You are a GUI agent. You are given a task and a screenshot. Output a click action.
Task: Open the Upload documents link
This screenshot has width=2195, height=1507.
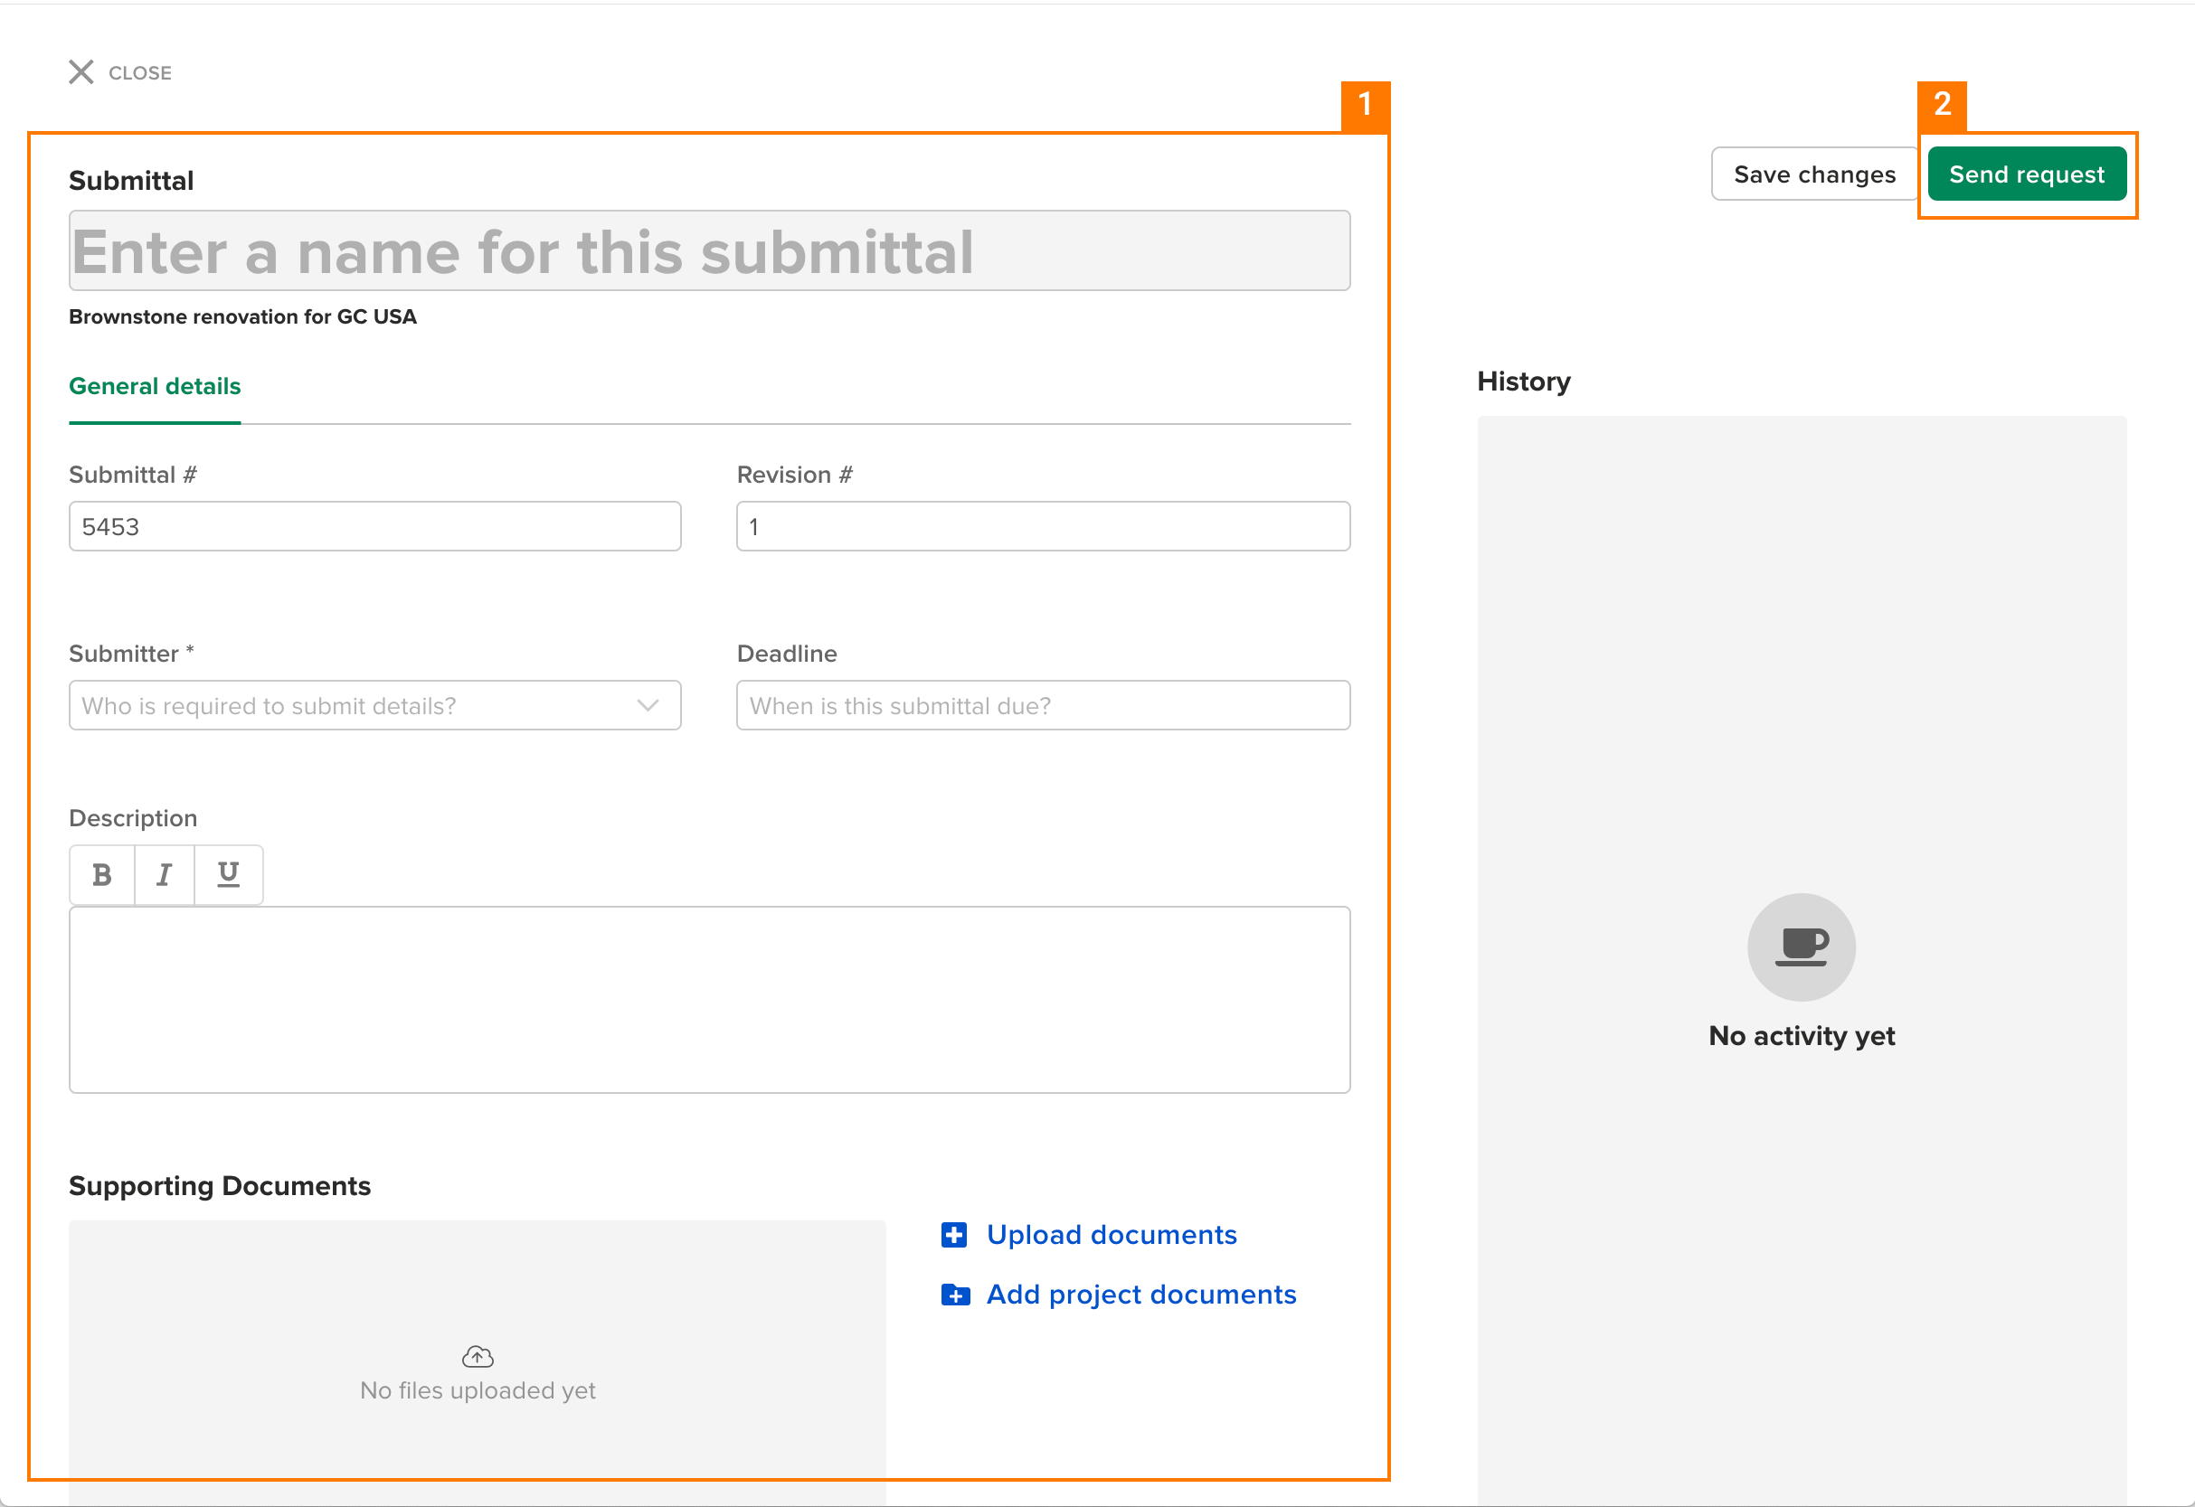(x=1112, y=1235)
